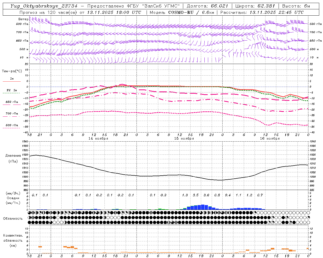323x258 pixels.
Task: Click the 'Td 2м' dew point legend label
Action: (12, 90)
